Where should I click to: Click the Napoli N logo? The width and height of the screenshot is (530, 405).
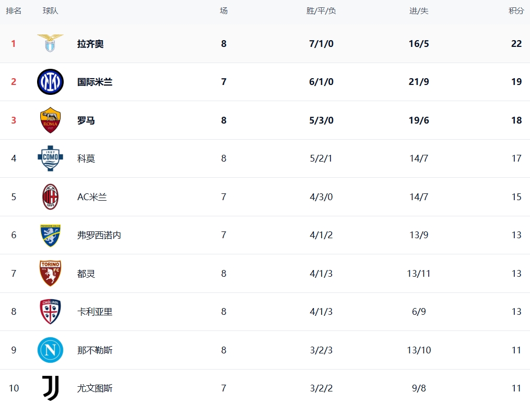coord(50,350)
